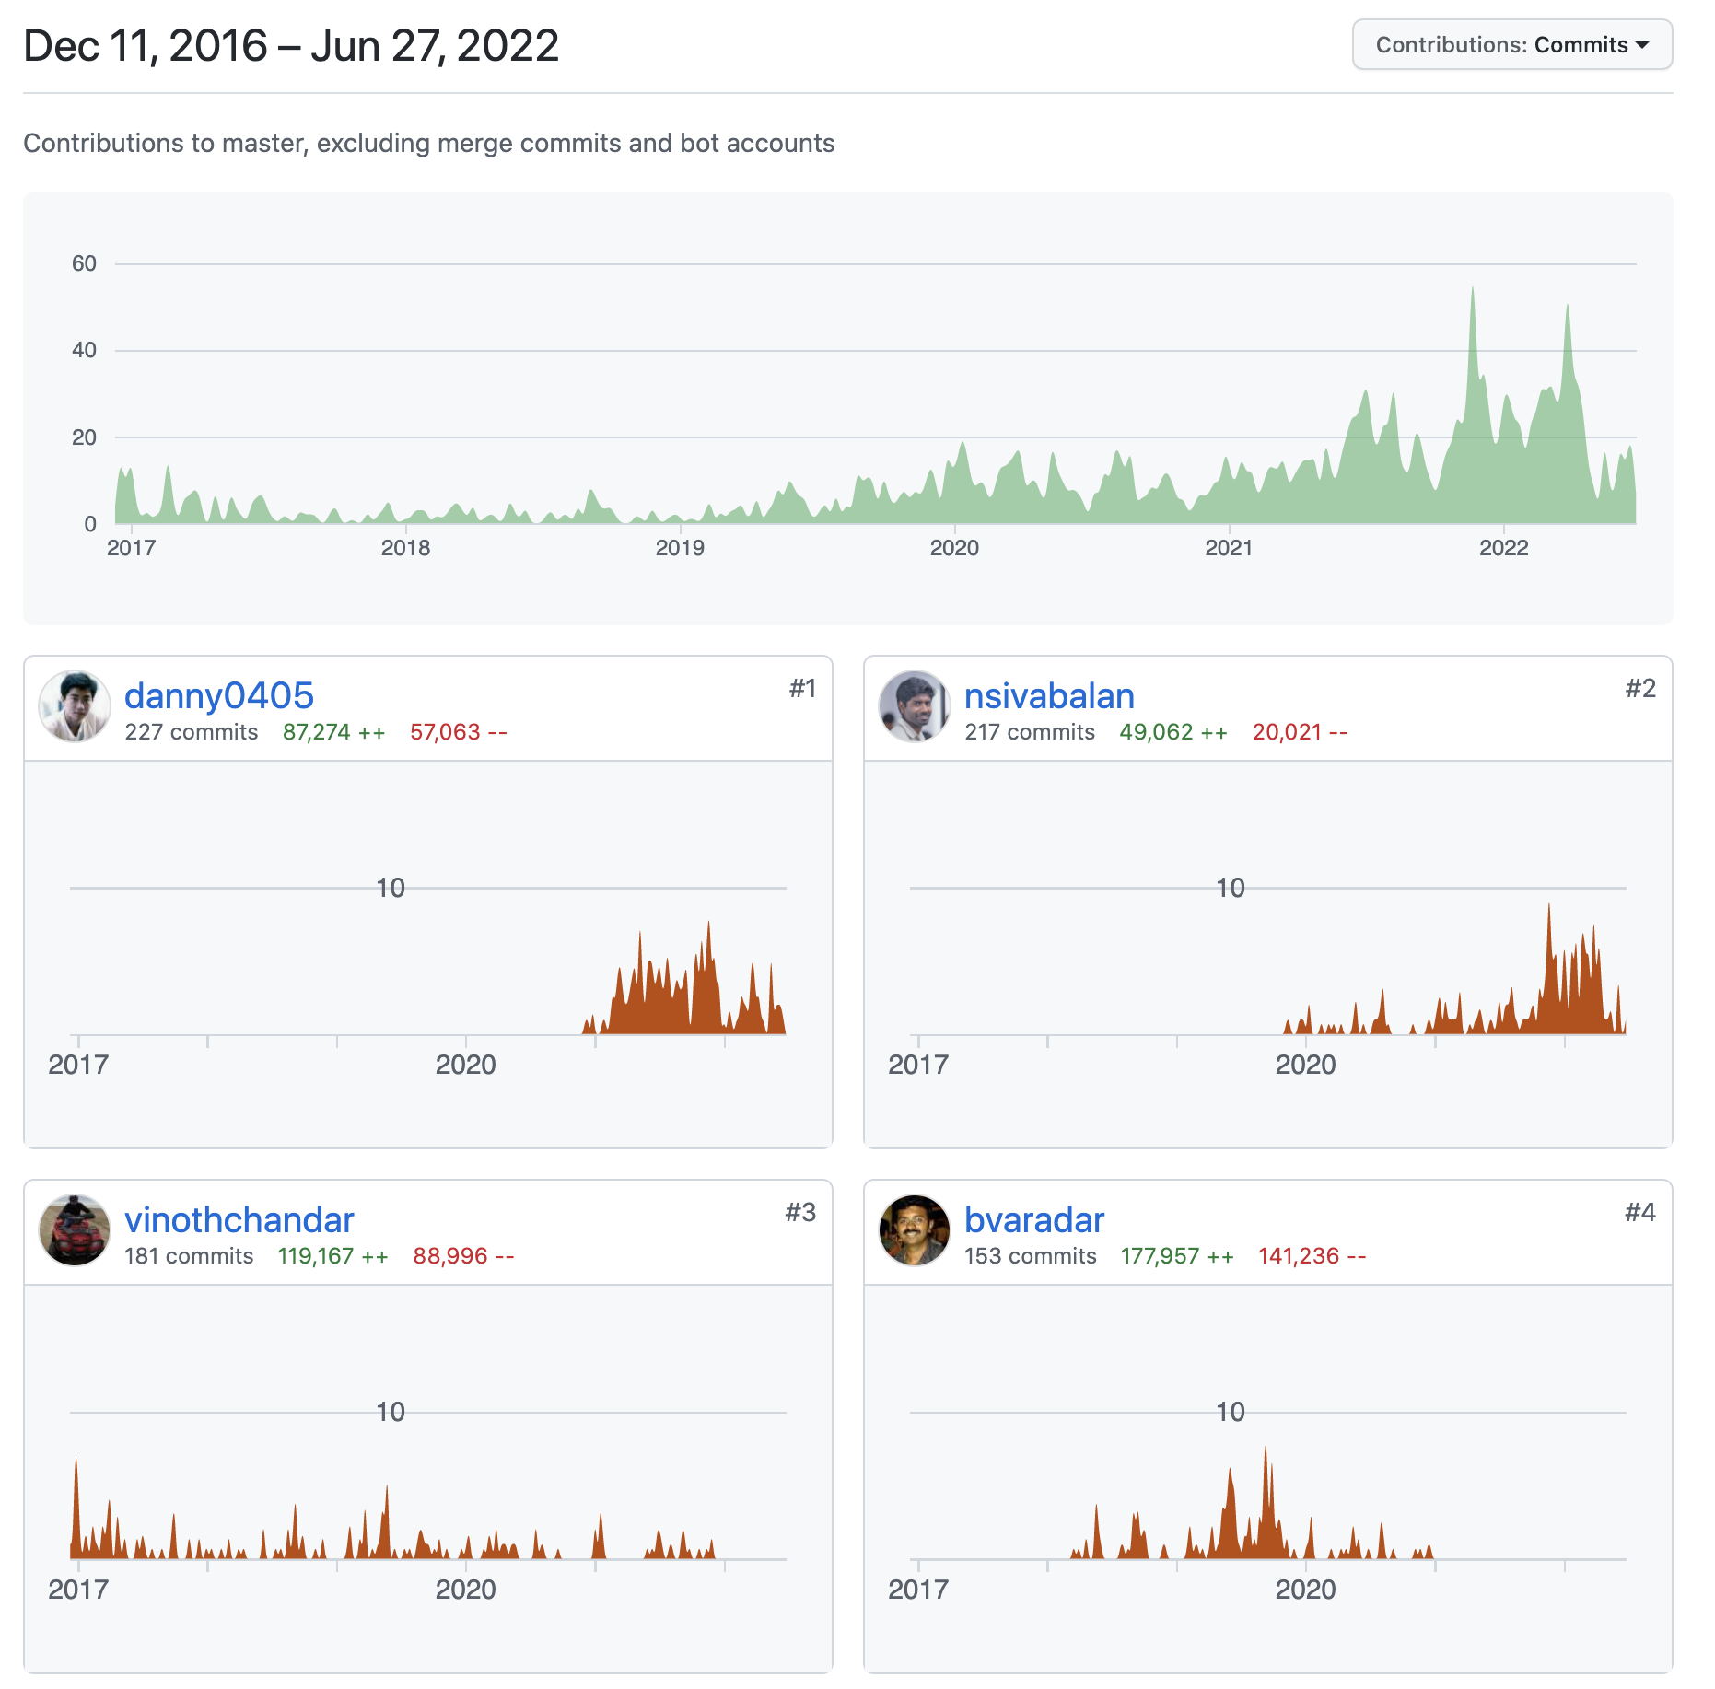Click the 2020 axis label in danny0405's chart
Screen dimensions: 1715x1689
466,1065
